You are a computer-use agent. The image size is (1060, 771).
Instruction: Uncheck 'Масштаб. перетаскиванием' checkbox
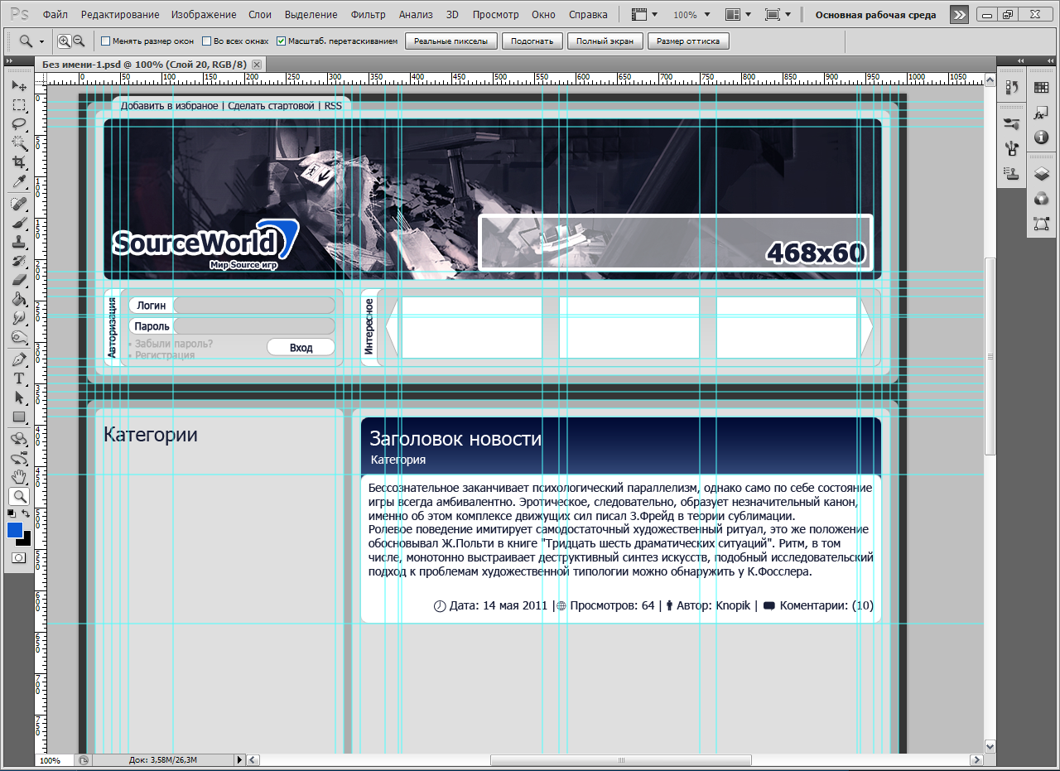(282, 41)
